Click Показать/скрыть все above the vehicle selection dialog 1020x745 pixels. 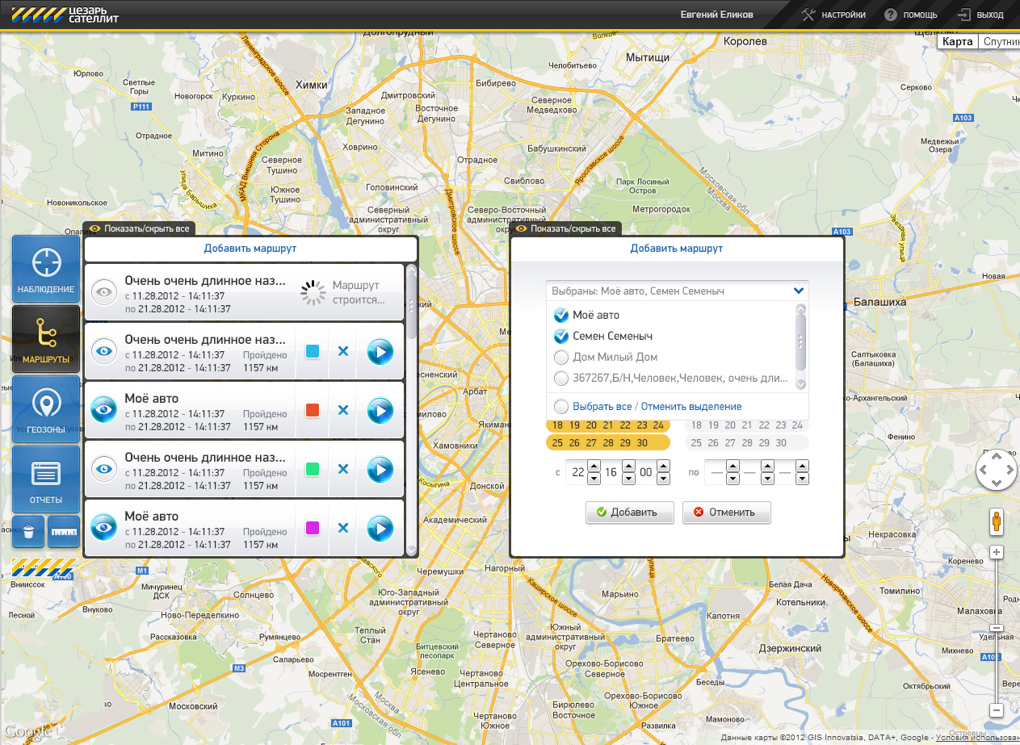click(x=565, y=228)
